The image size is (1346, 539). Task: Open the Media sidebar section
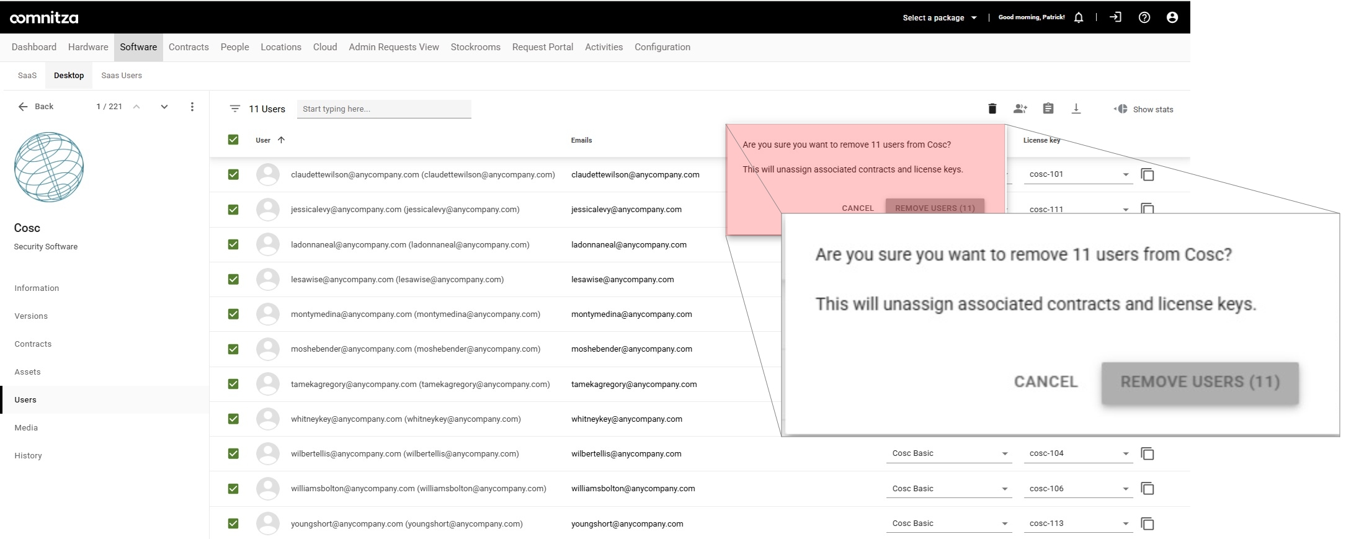point(26,428)
